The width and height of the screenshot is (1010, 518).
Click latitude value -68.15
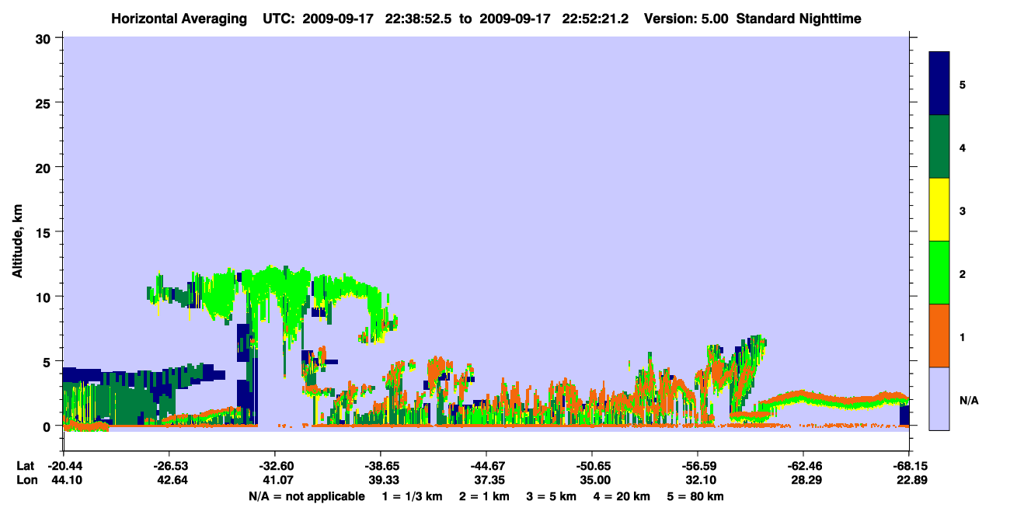(908, 466)
